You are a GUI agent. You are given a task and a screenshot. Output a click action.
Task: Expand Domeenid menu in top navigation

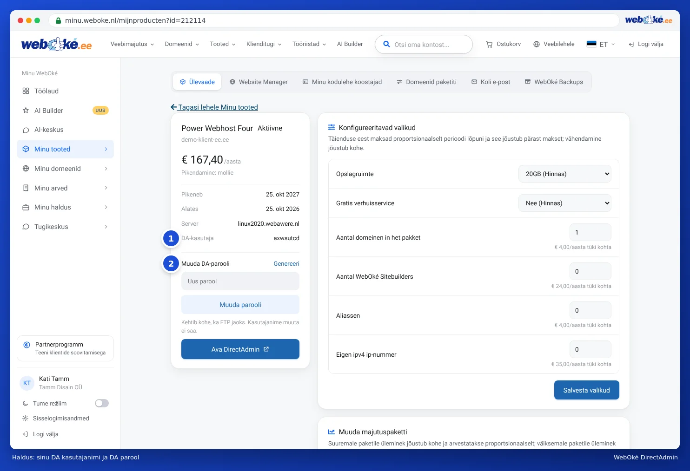click(182, 44)
